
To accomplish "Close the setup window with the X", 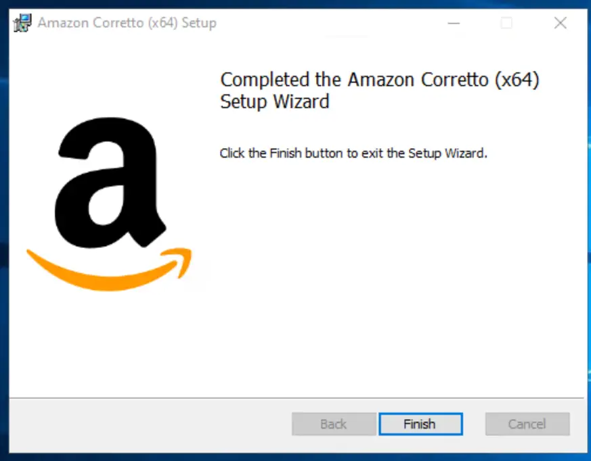I will (x=560, y=24).
